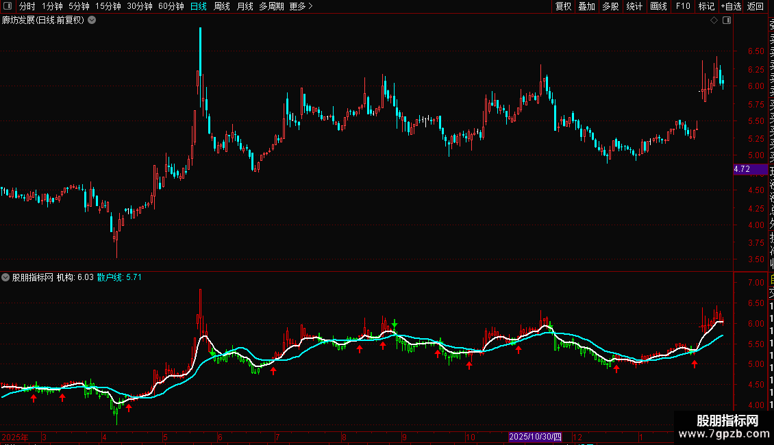
Task: Click the 4.72 price label on axis
Action: pyautogui.click(x=750, y=169)
